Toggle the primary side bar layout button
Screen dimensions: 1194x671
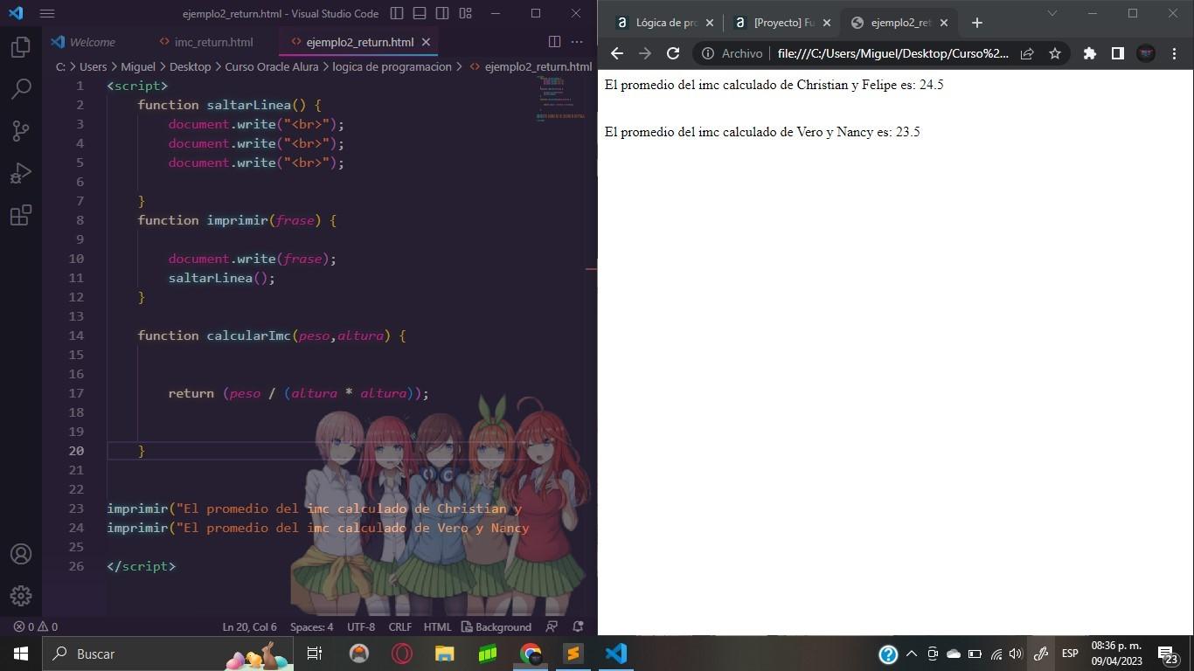[x=397, y=13]
